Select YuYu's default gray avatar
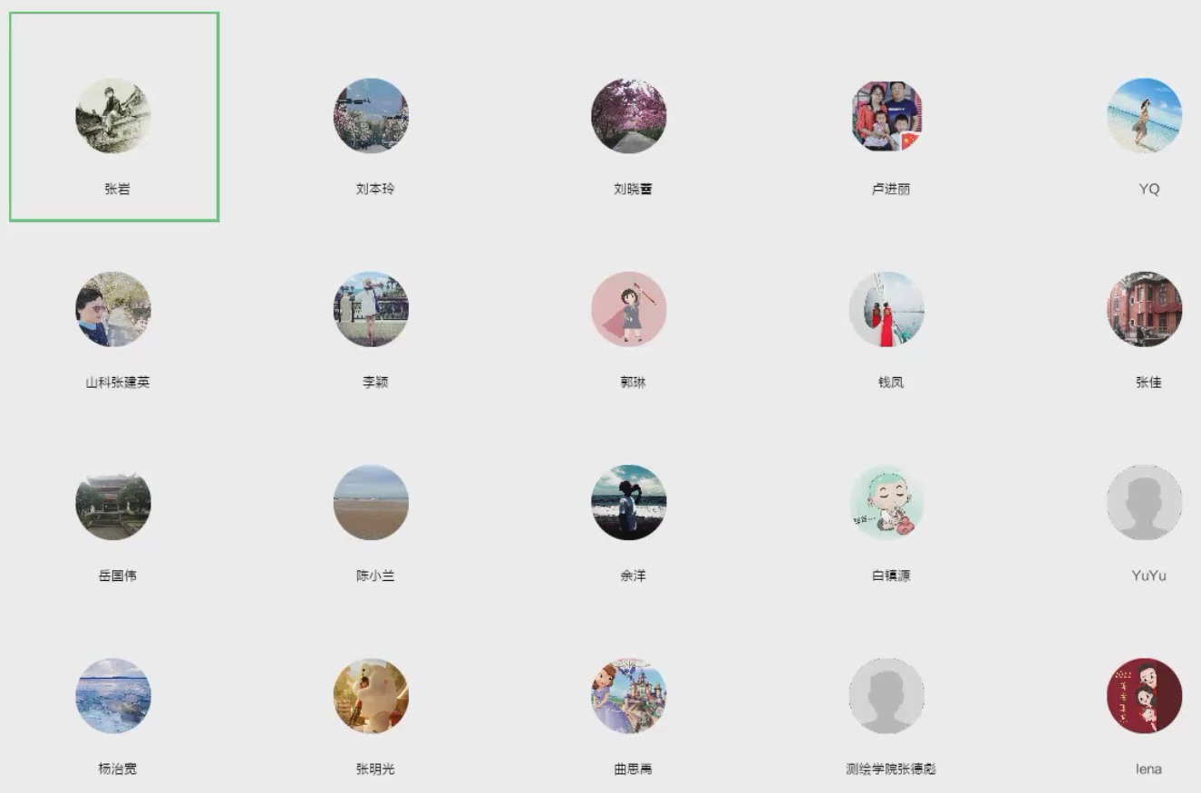The height and width of the screenshot is (793, 1201). click(x=1144, y=502)
